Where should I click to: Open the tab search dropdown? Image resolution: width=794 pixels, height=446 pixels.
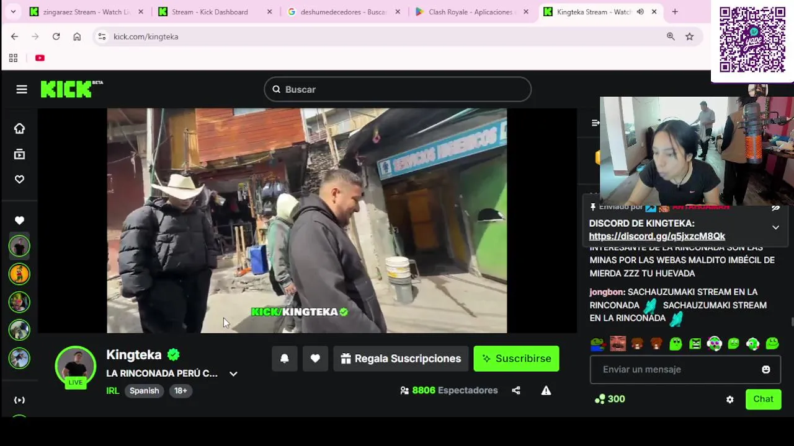coord(13,12)
